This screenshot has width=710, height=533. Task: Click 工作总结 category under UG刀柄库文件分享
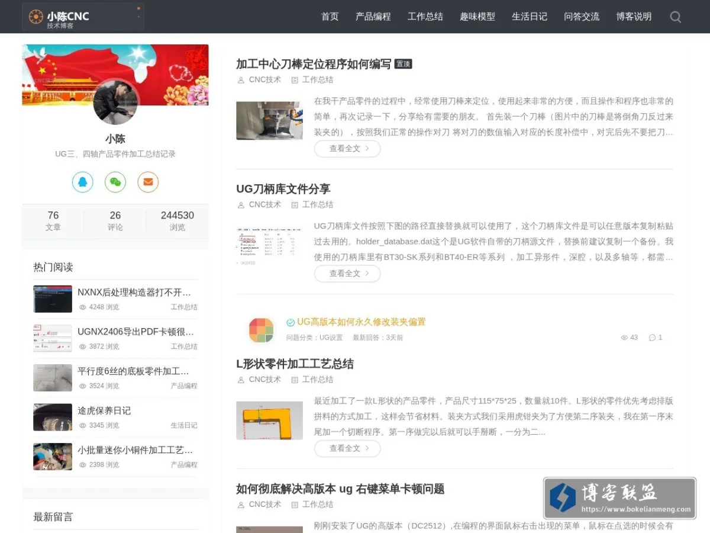tap(318, 205)
